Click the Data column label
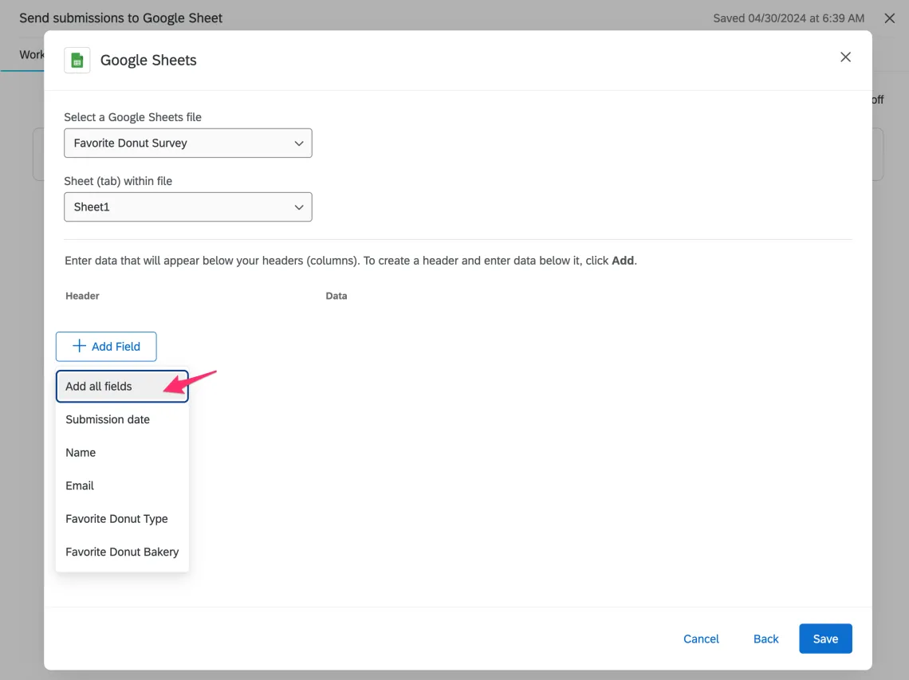This screenshot has width=909, height=680. point(336,296)
